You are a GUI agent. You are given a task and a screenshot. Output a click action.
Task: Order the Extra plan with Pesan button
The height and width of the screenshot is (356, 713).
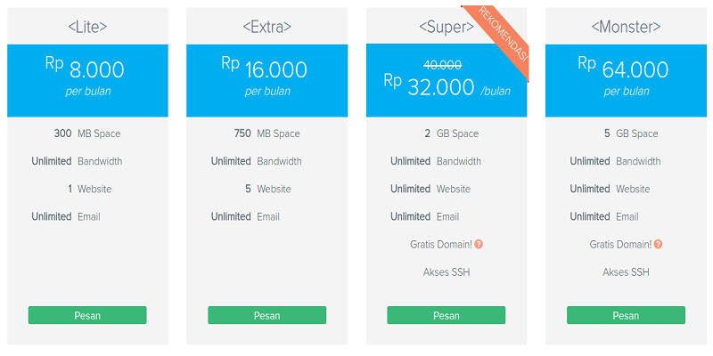(x=266, y=315)
